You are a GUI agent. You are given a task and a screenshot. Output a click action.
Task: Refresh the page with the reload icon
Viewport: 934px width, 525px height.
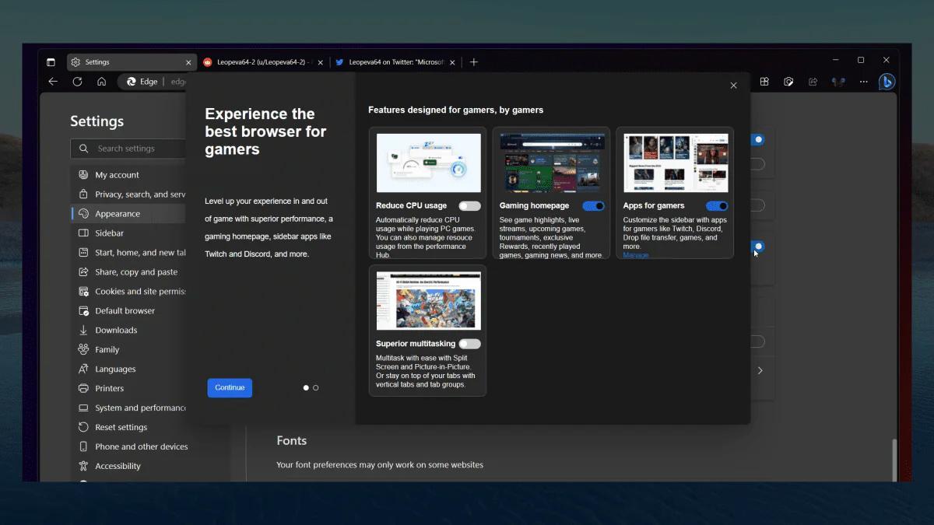tap(77, 81)
